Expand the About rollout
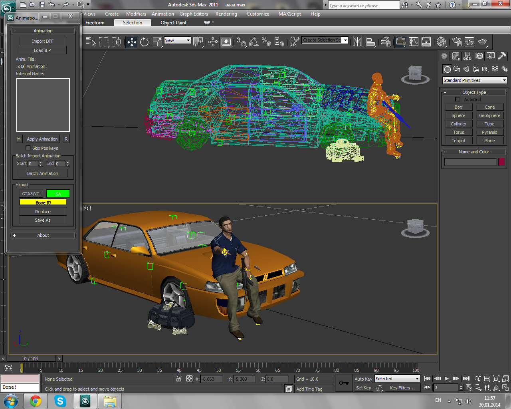The width and height of the screenshot is (511, 409). point(43,235)
